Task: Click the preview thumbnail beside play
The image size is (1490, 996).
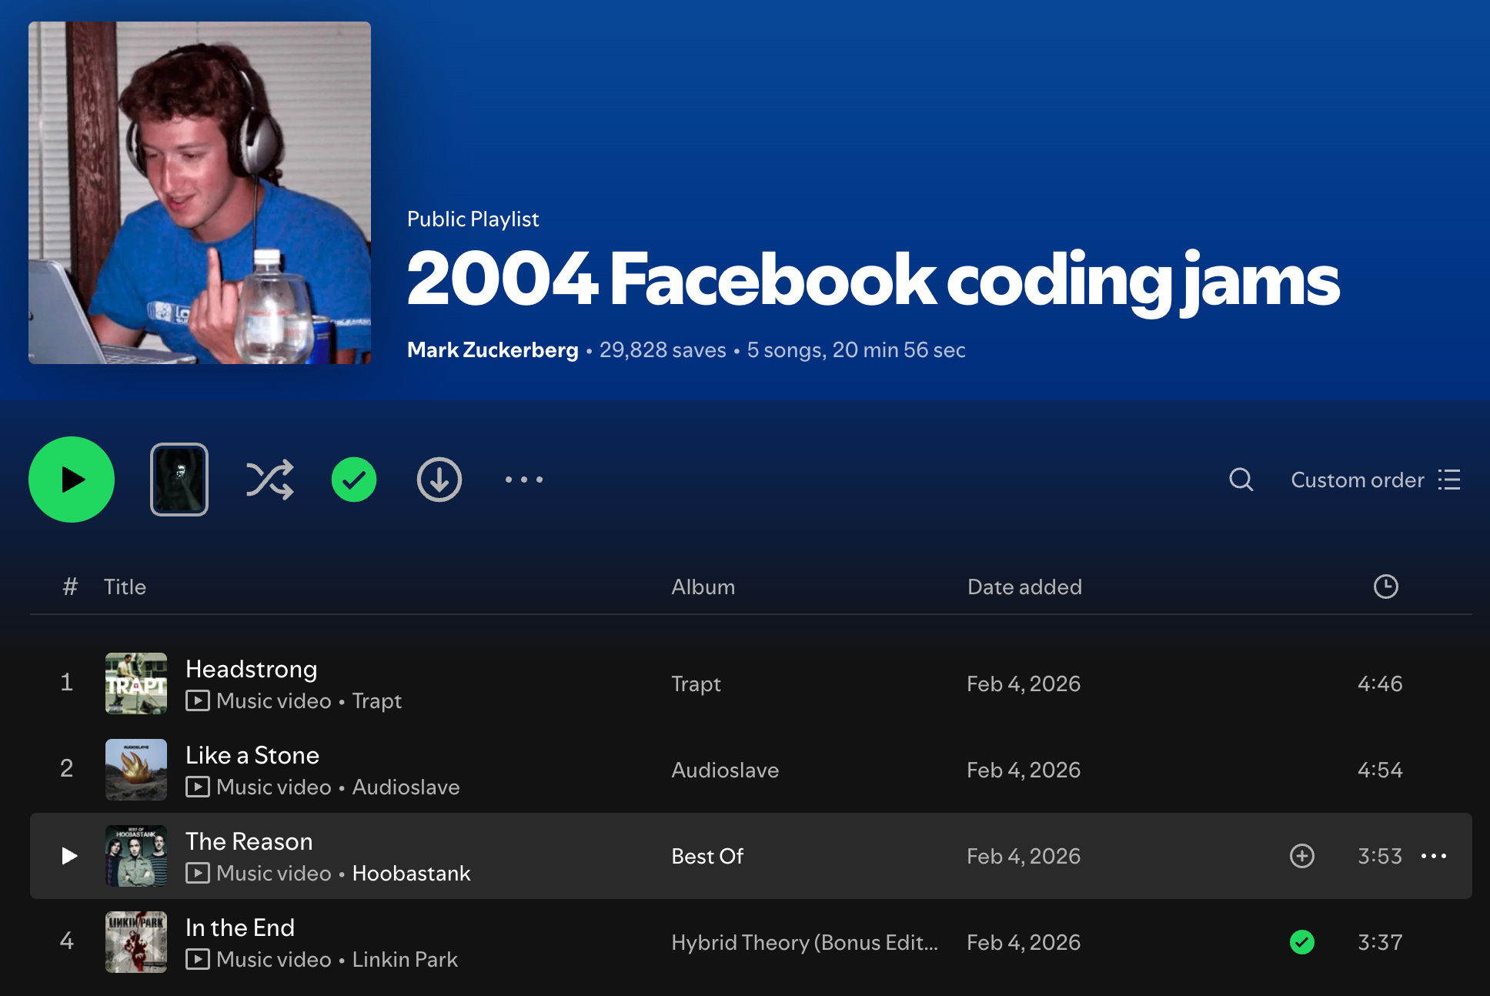Action: point(179,480)
